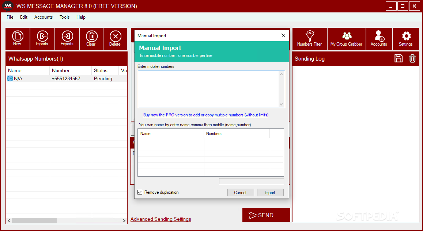
Task: Open Settings gear icon
Action: pos(406,39)
